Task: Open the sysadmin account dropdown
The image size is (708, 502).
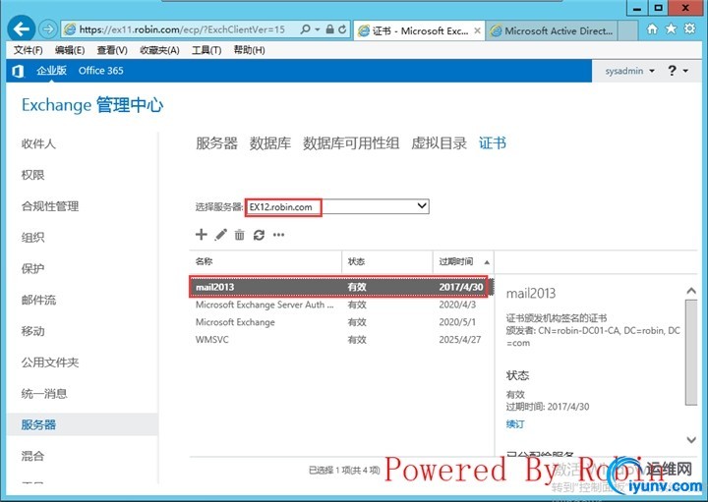Action: 629,71
